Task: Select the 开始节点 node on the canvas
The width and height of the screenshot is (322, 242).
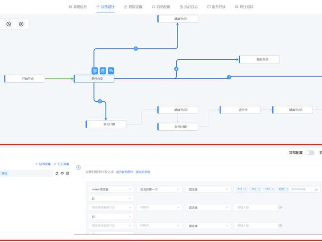Action: (25, 79)
